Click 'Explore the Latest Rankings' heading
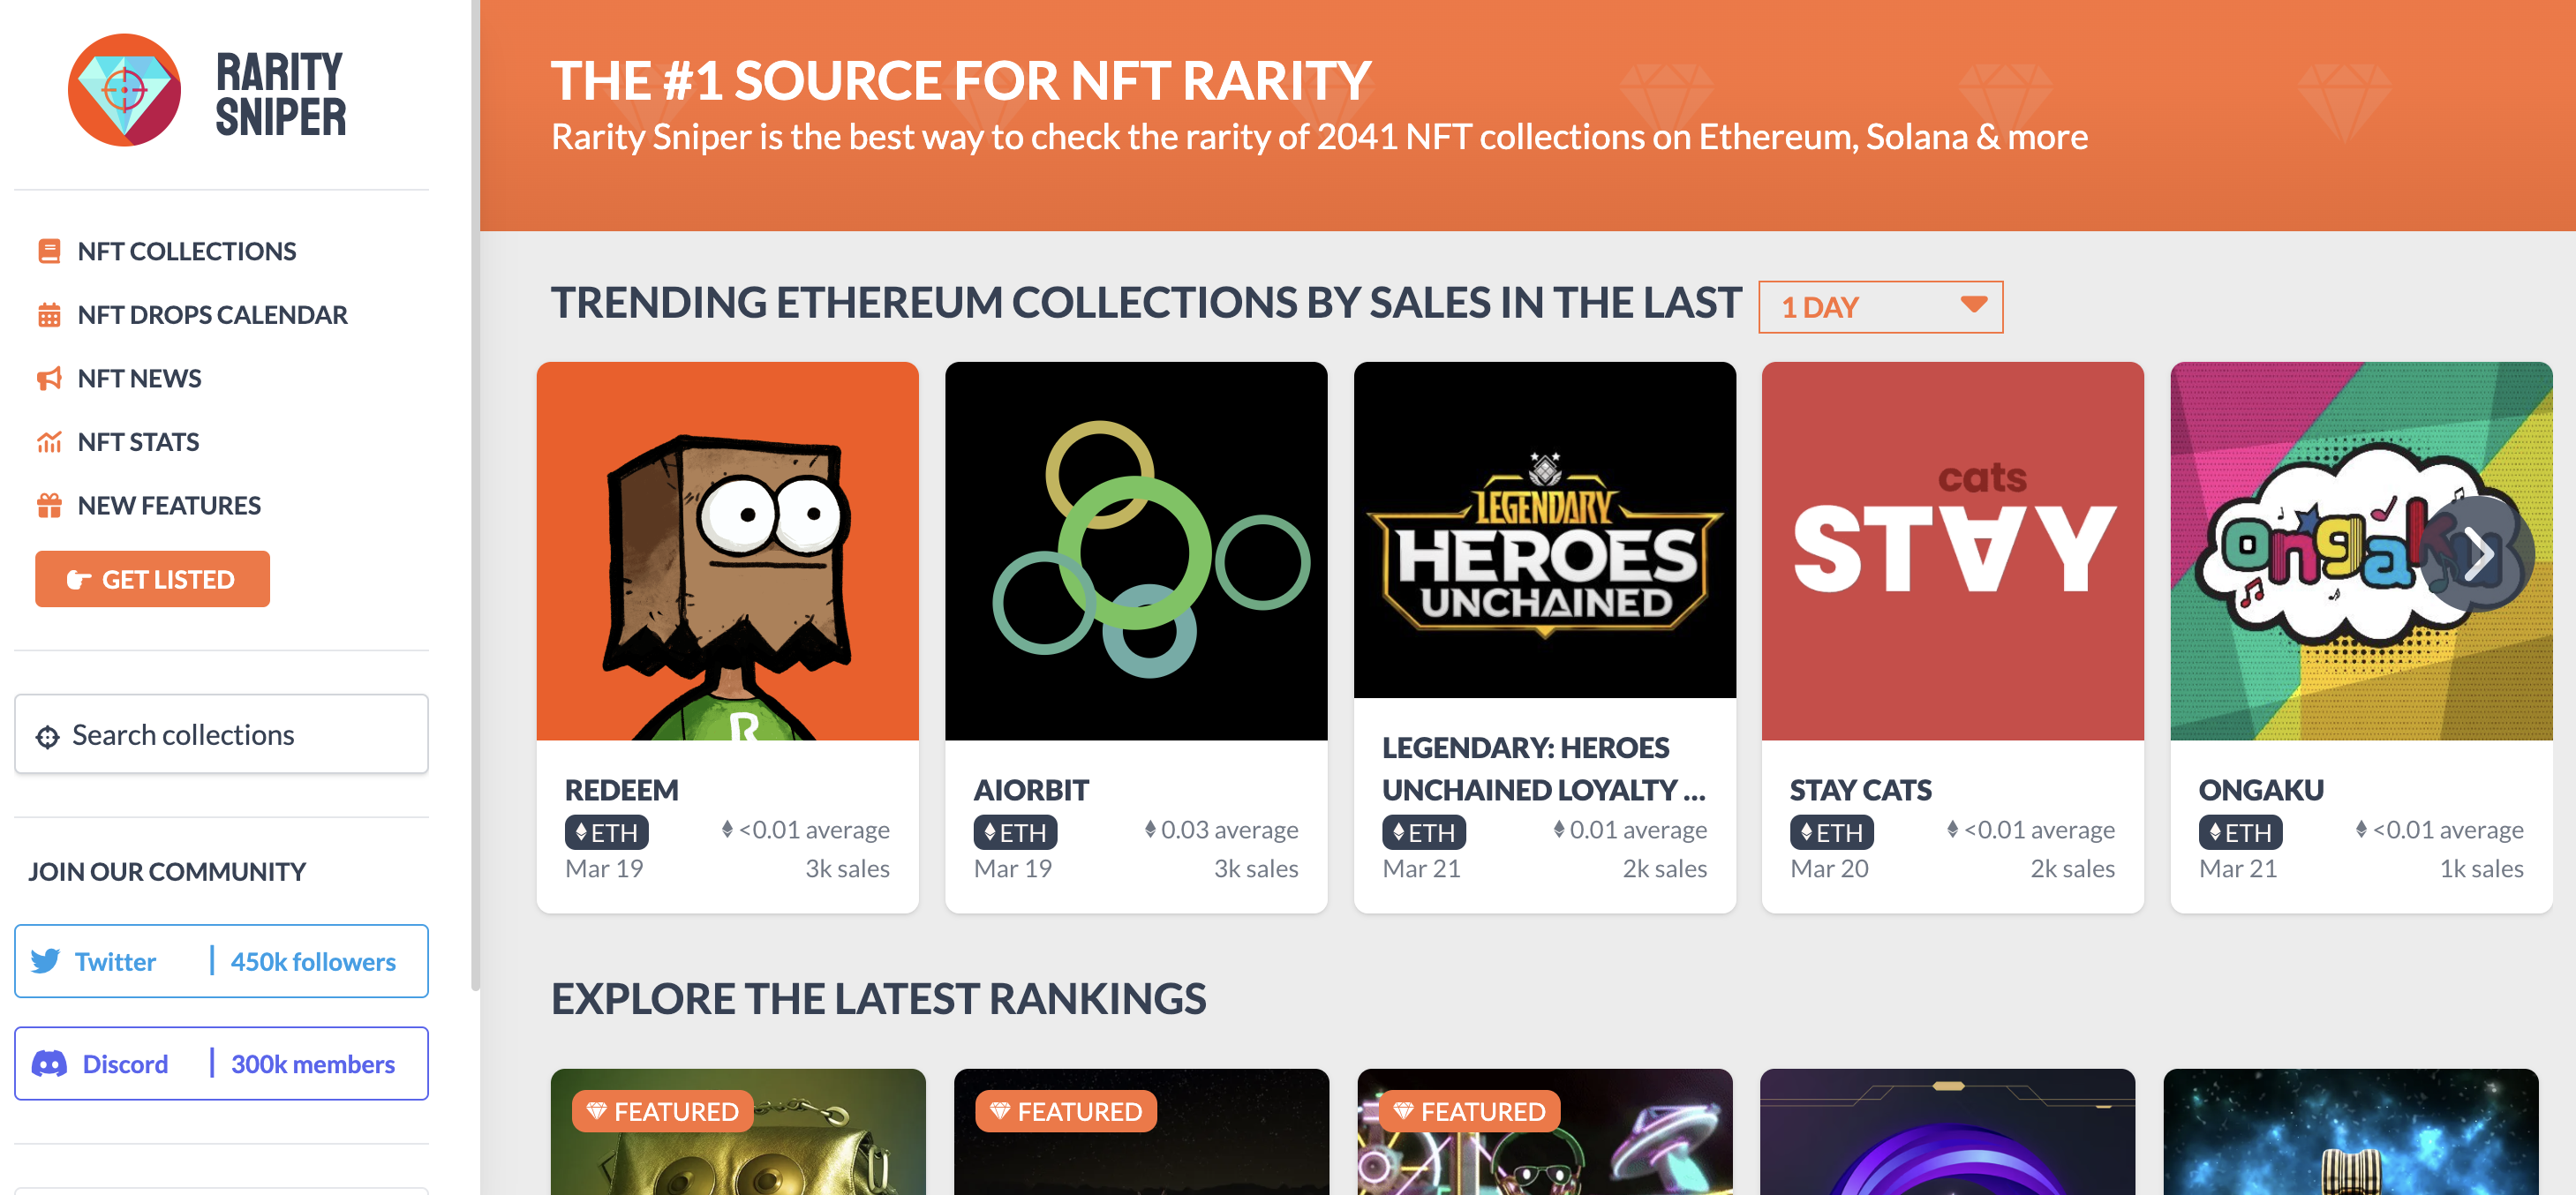The width and height of the screenshot is (2576, 1195). click(878, 999)
